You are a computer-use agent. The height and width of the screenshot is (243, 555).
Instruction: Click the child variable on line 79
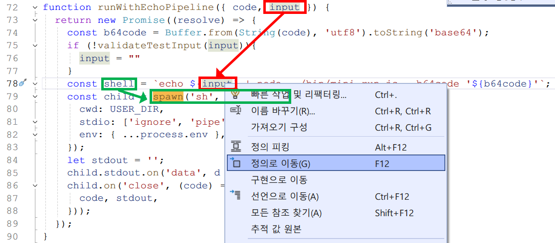119,96
